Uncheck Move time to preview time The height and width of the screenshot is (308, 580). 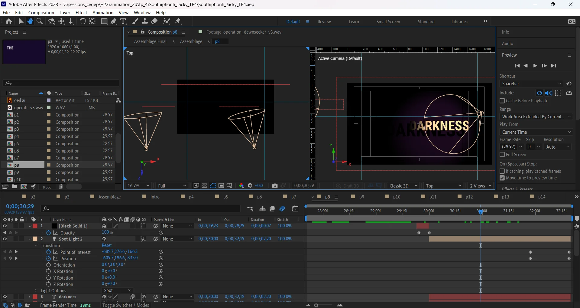click(502, 178)
